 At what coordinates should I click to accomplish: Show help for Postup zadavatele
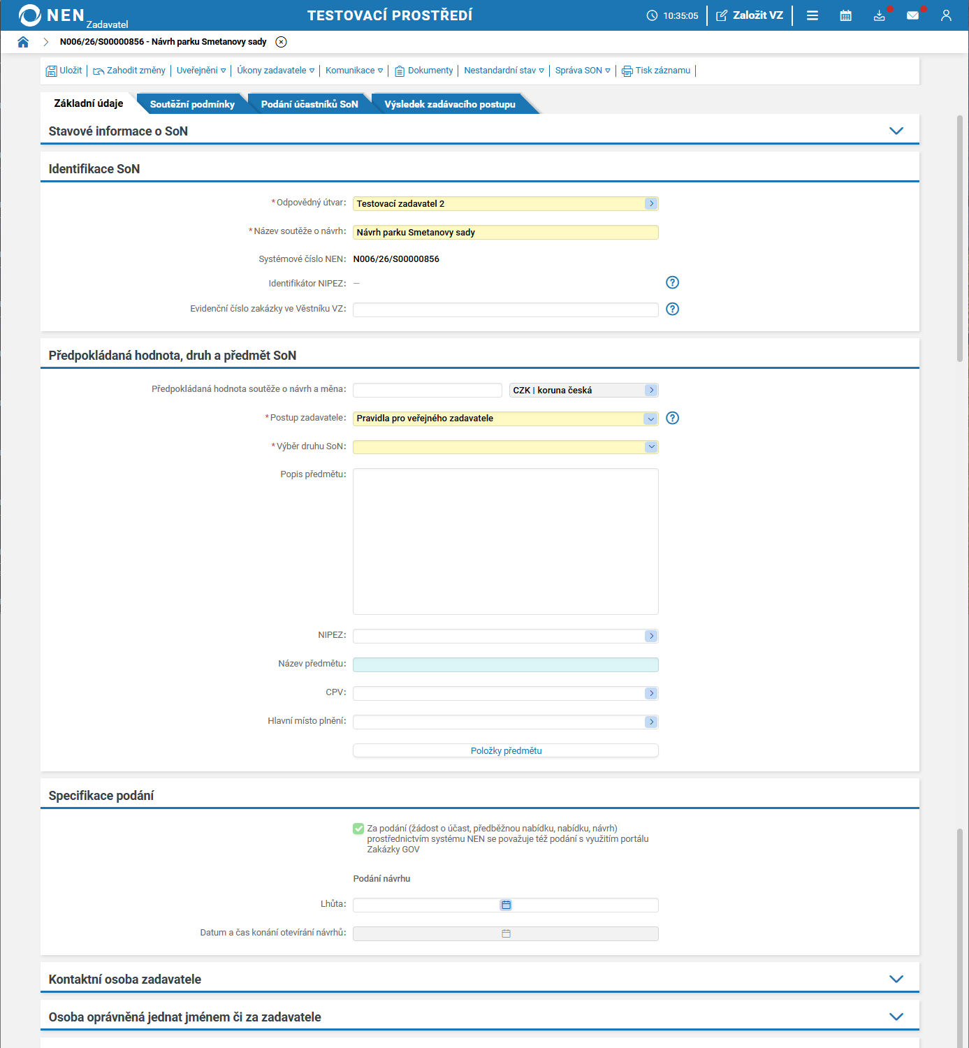[x=672, y=418]
